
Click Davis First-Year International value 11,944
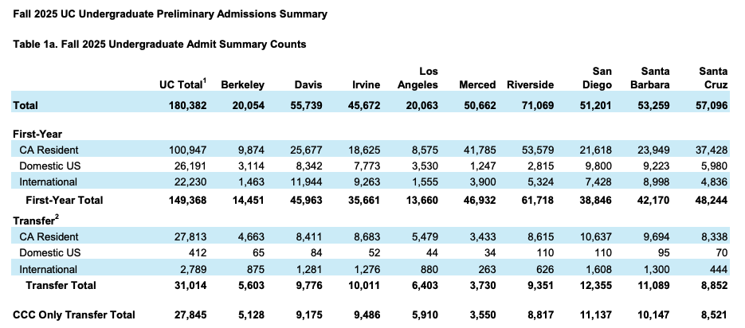[306, 182]
